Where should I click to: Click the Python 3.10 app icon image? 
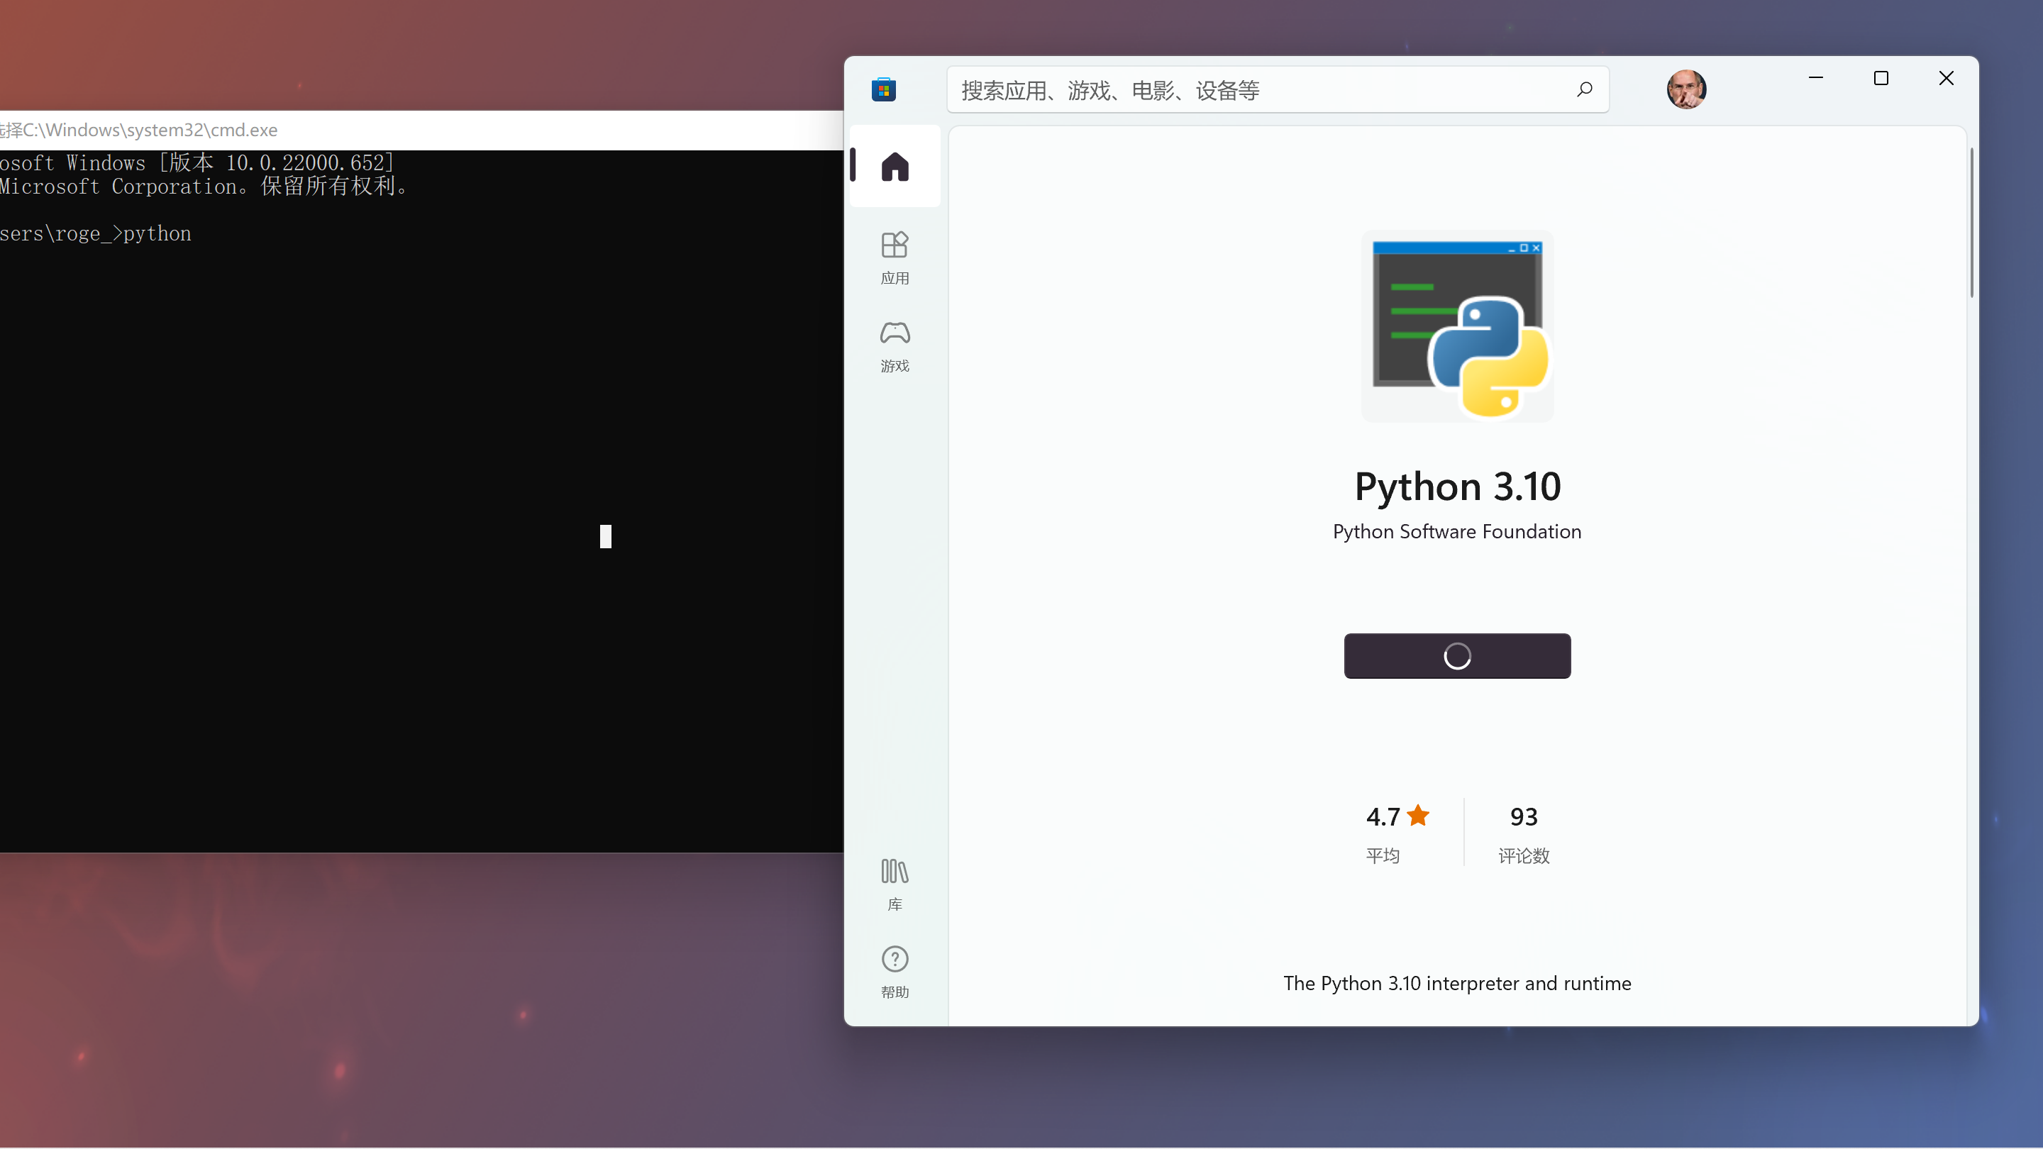click(x=1457, y=326)
